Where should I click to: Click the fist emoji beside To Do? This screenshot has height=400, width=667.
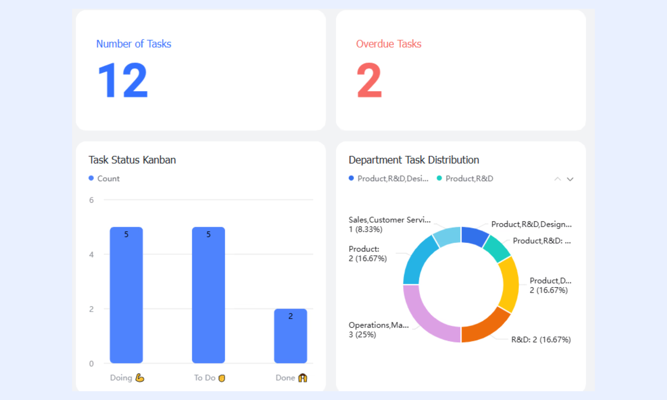[x=222, y=378]
